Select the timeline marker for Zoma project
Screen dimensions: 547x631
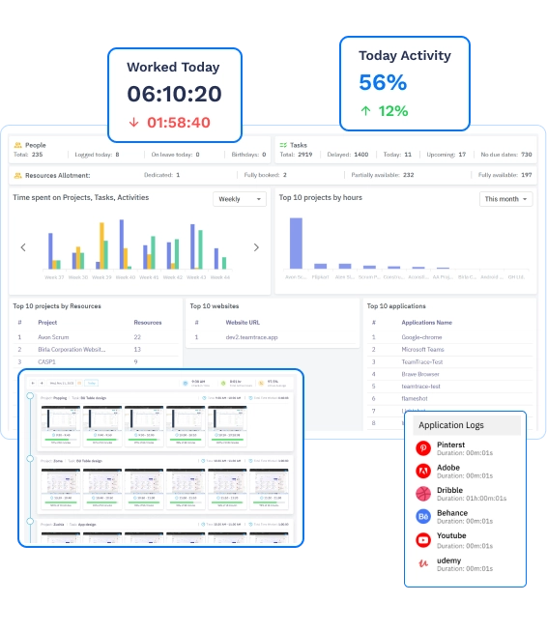(x=30, y=459)
